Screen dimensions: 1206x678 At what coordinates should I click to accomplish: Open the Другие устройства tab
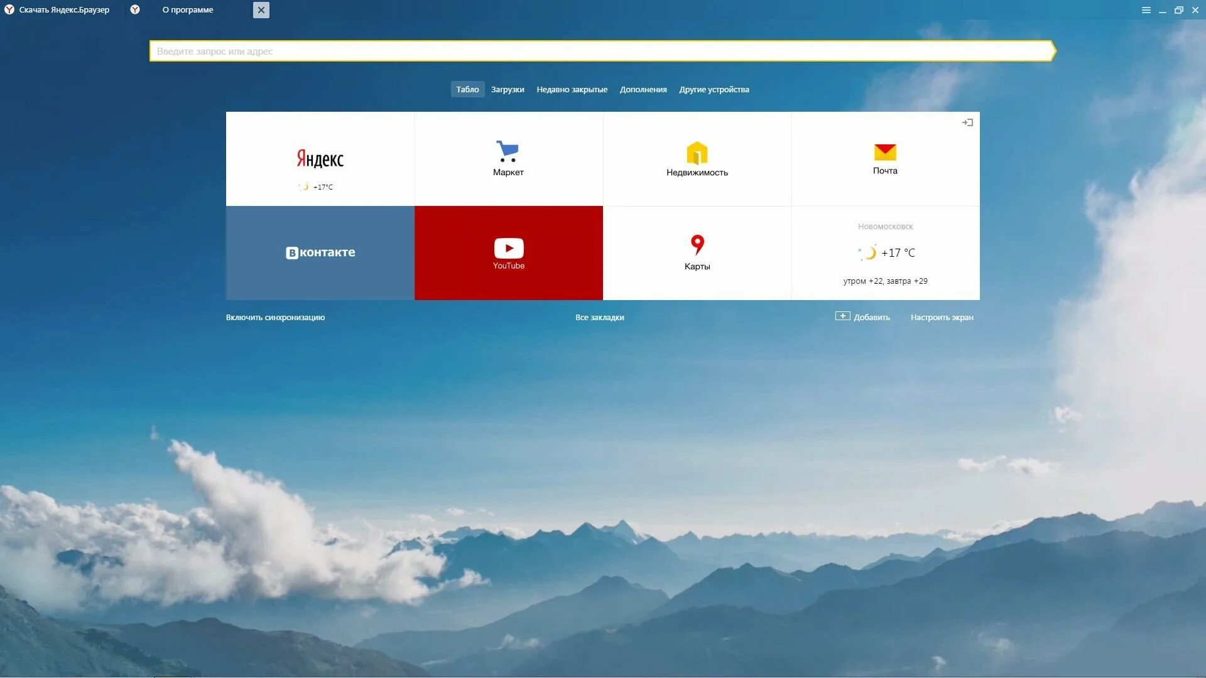(x=714, y=90)
